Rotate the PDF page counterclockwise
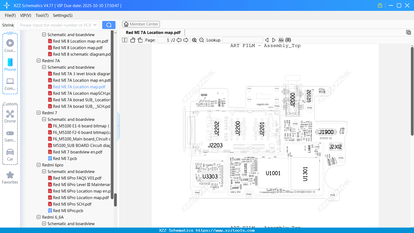Viewport: 414px width, 233px height. (132, 40)
